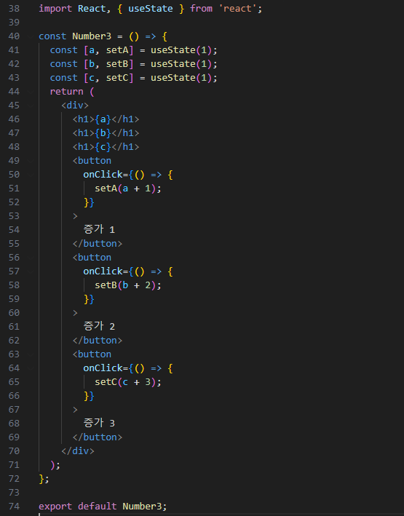Fold the div element at line 45
The width and height of the screenshot is (404, 516).
click(31, 106)
